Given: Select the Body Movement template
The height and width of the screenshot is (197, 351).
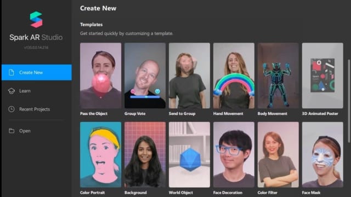Looking at the screenshot, I should click(278, 76).
